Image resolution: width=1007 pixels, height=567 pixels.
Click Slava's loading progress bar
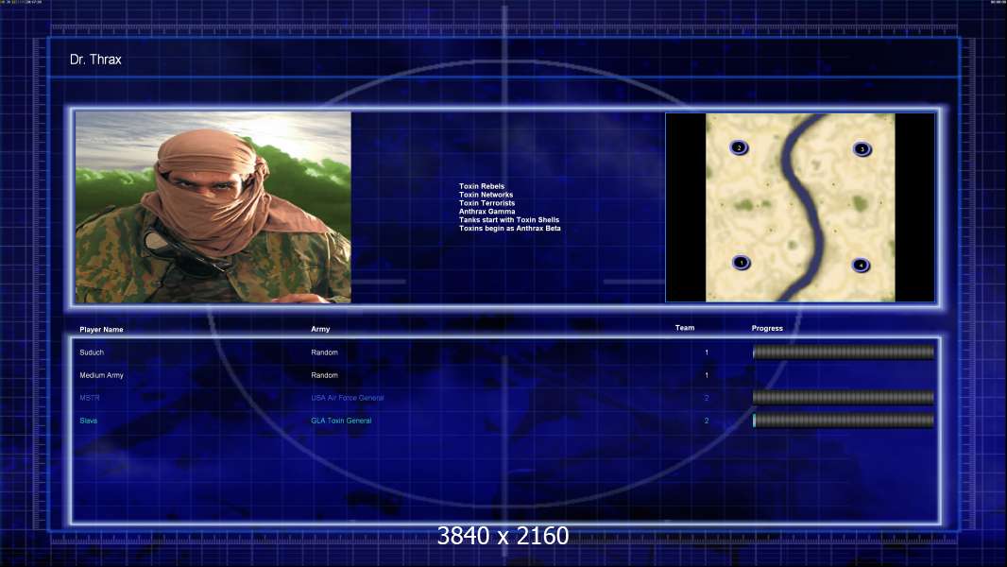coord(844,421)
